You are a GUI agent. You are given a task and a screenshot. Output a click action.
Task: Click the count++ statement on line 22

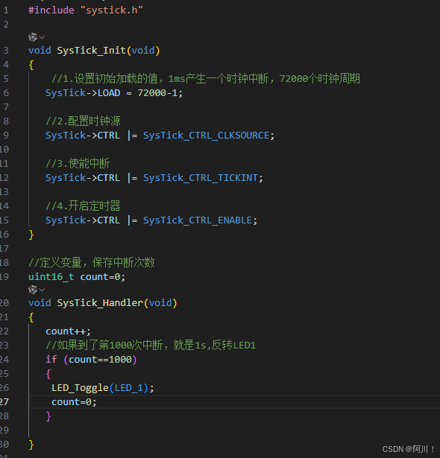[x=68, y=331]
